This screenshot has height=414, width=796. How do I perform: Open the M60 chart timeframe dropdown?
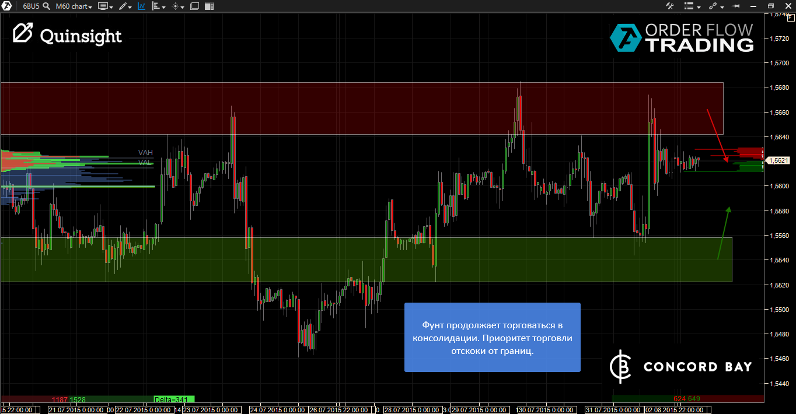74,6
